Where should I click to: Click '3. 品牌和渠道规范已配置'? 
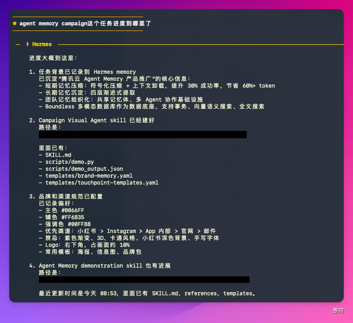(x=66, y=197)
